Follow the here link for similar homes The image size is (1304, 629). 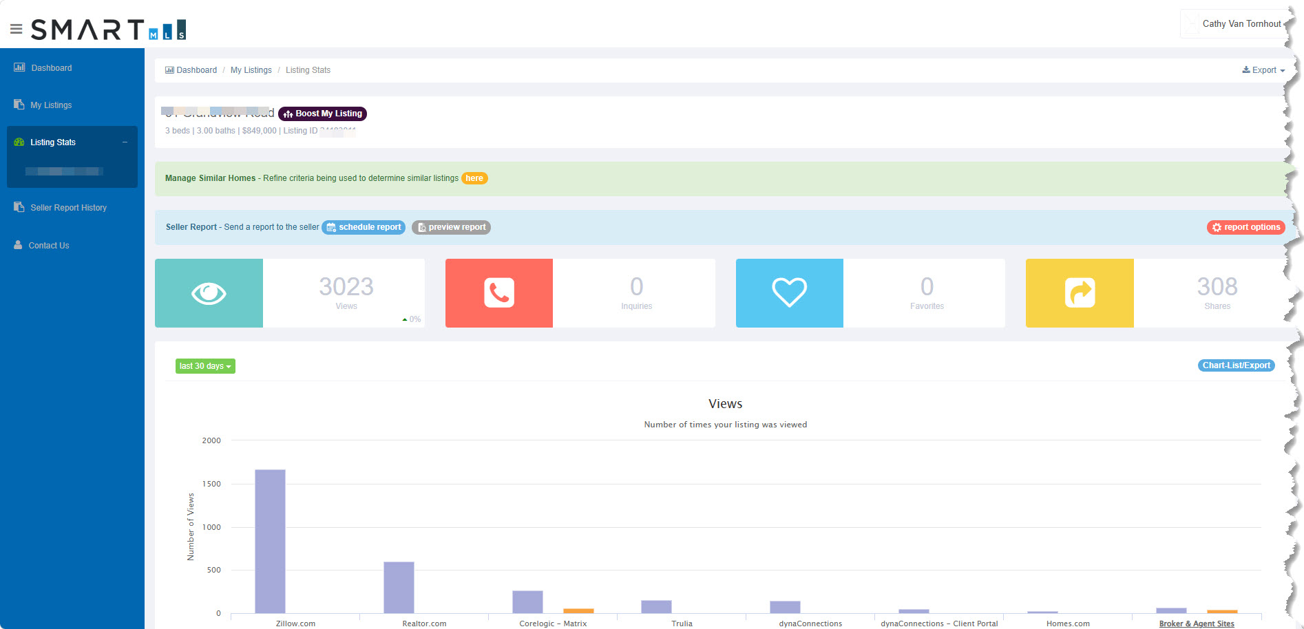pos(474,178)
